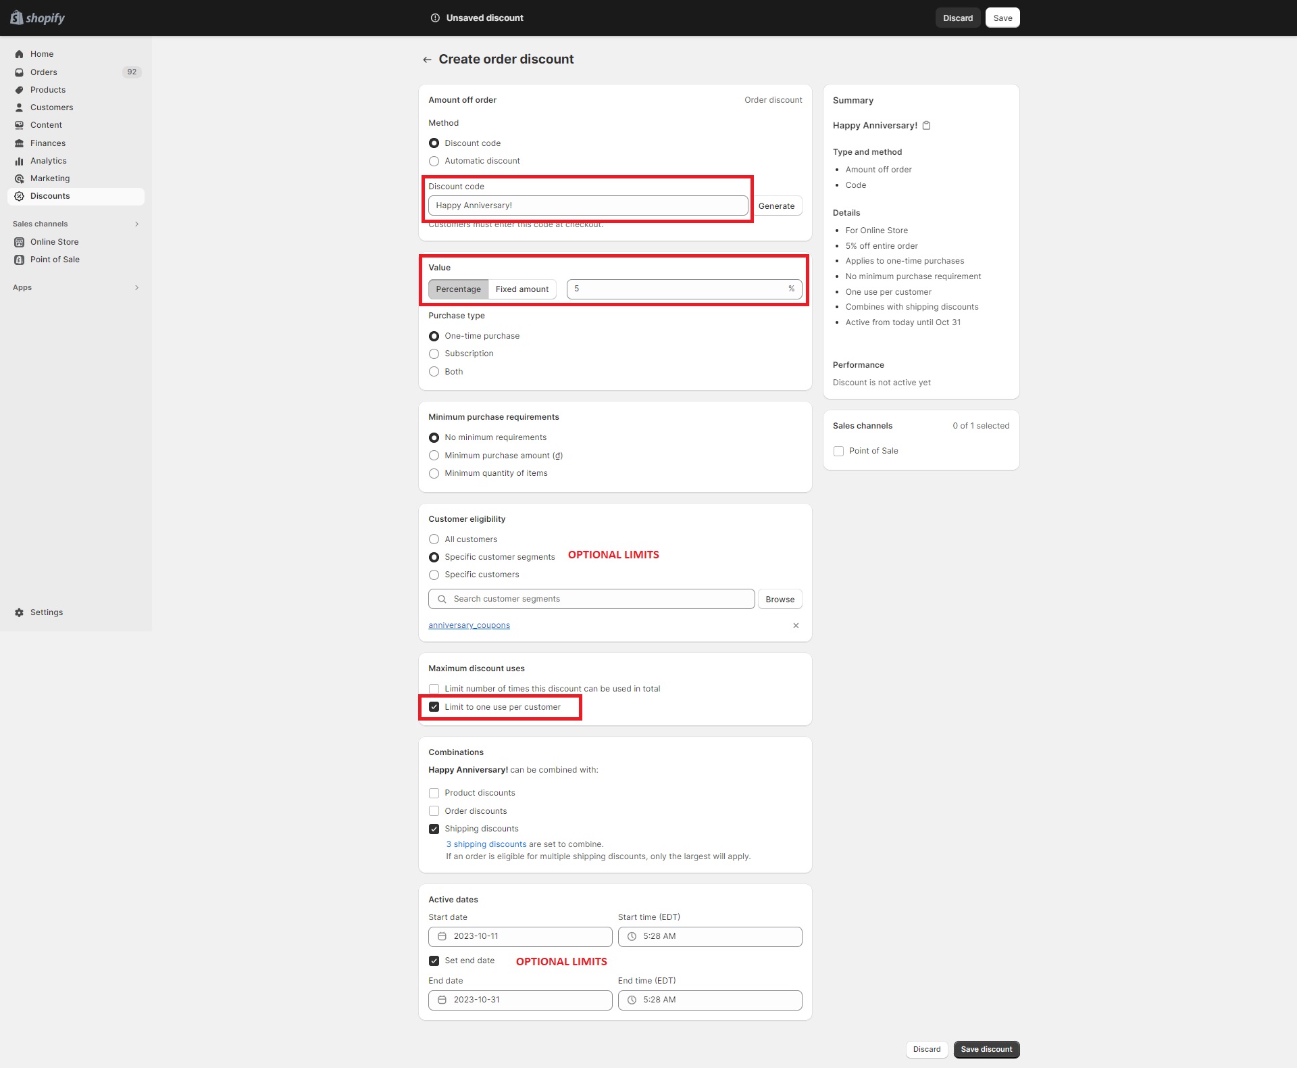Choose the Subscription purchase type
Viewport: 1297px width, 1068px height.
point(434,354)
